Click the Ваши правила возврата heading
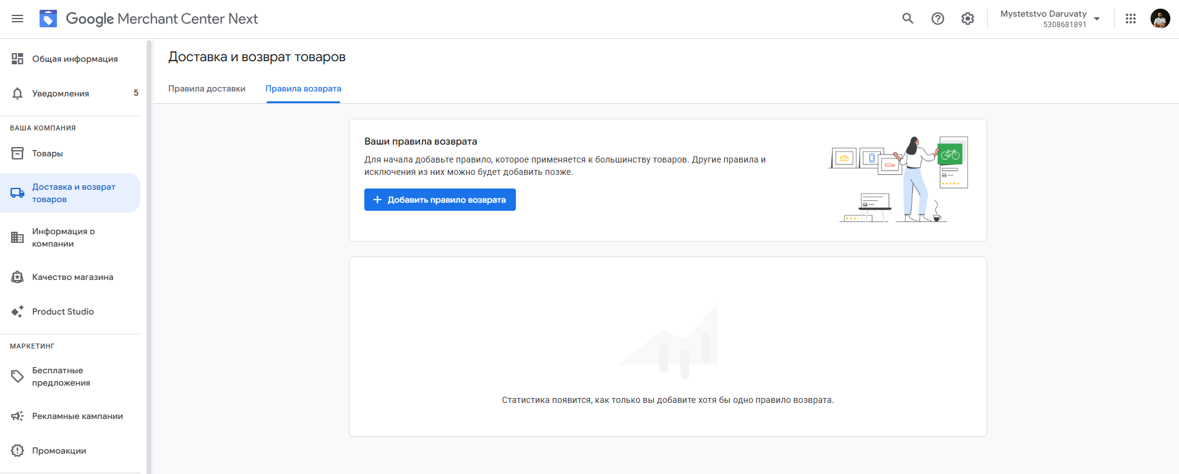The height and width of the screenshot is (474, 1179). [x=421, y=142]
